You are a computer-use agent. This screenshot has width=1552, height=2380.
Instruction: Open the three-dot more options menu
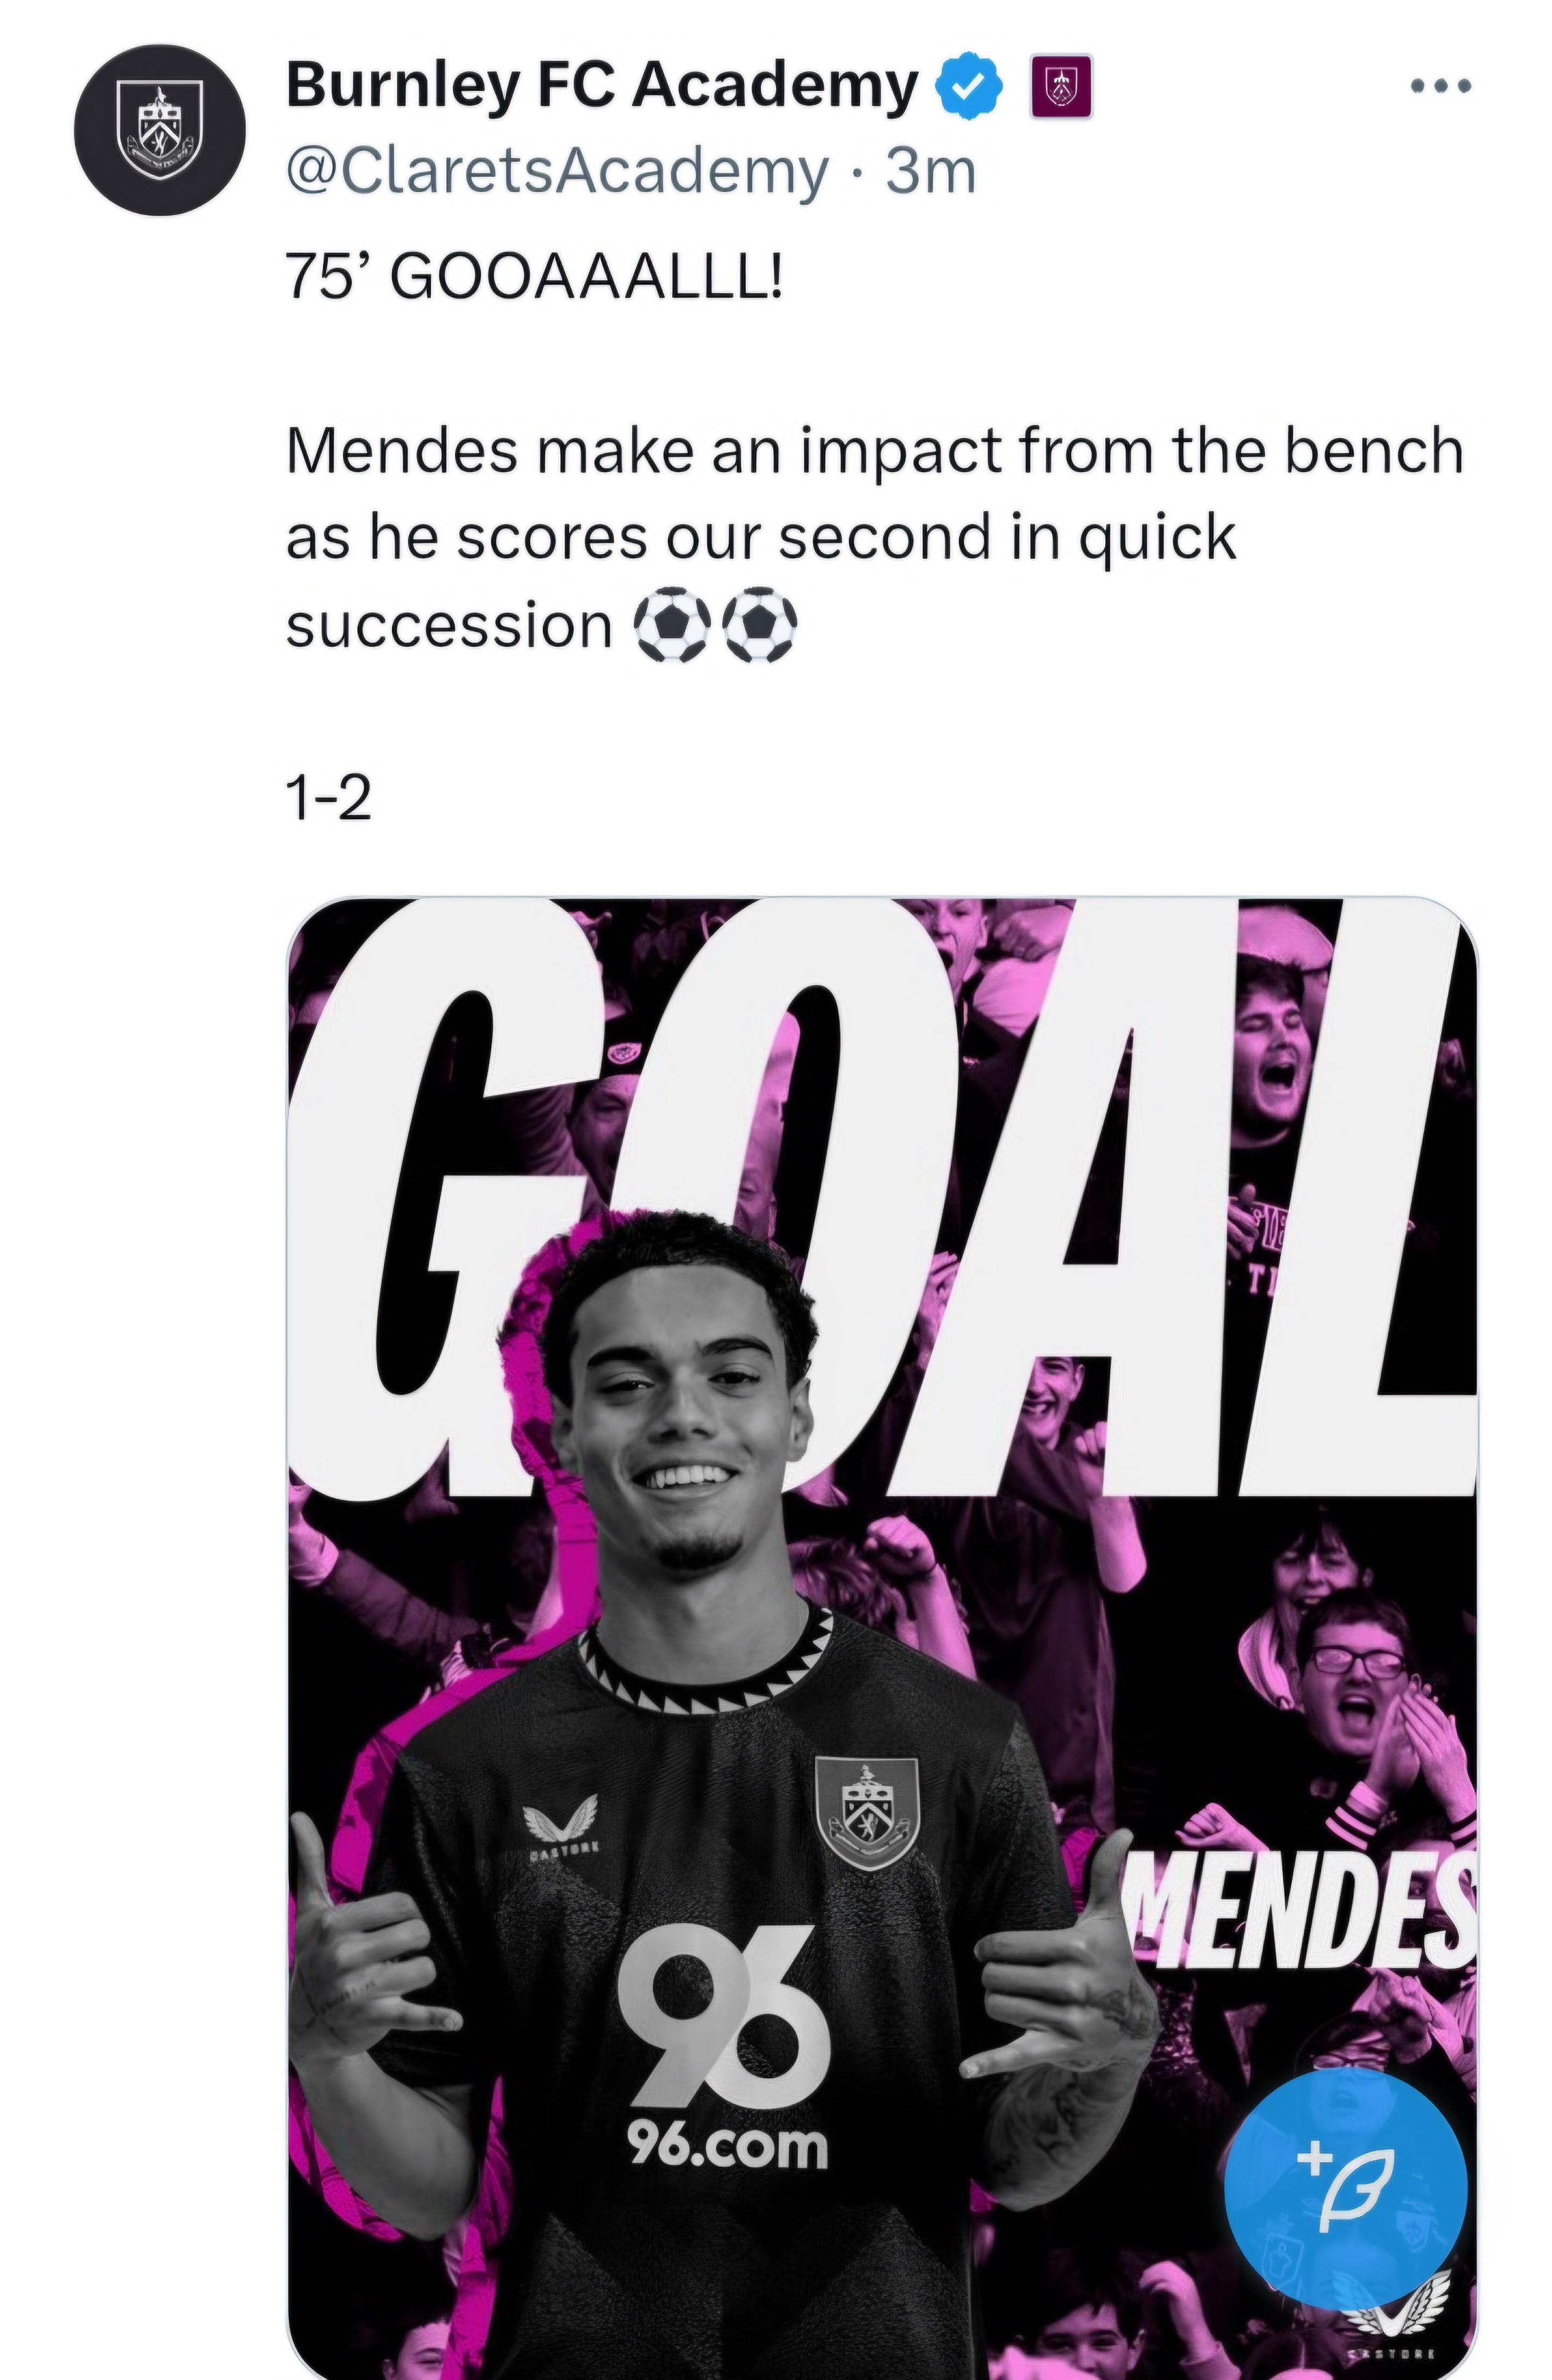click(x=1440, y=87)
